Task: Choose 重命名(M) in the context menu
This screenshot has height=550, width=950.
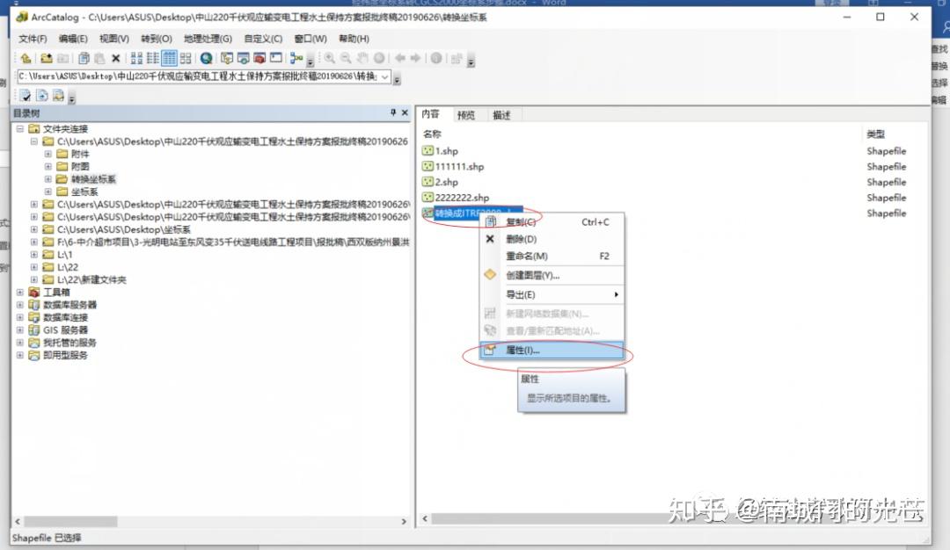Action: tap(552, 256)
